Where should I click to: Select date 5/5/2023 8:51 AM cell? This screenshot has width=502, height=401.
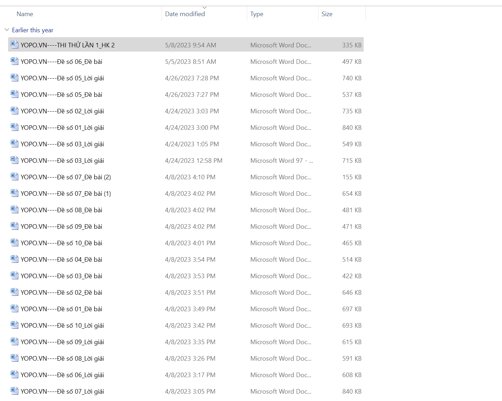tap(191, 61)
